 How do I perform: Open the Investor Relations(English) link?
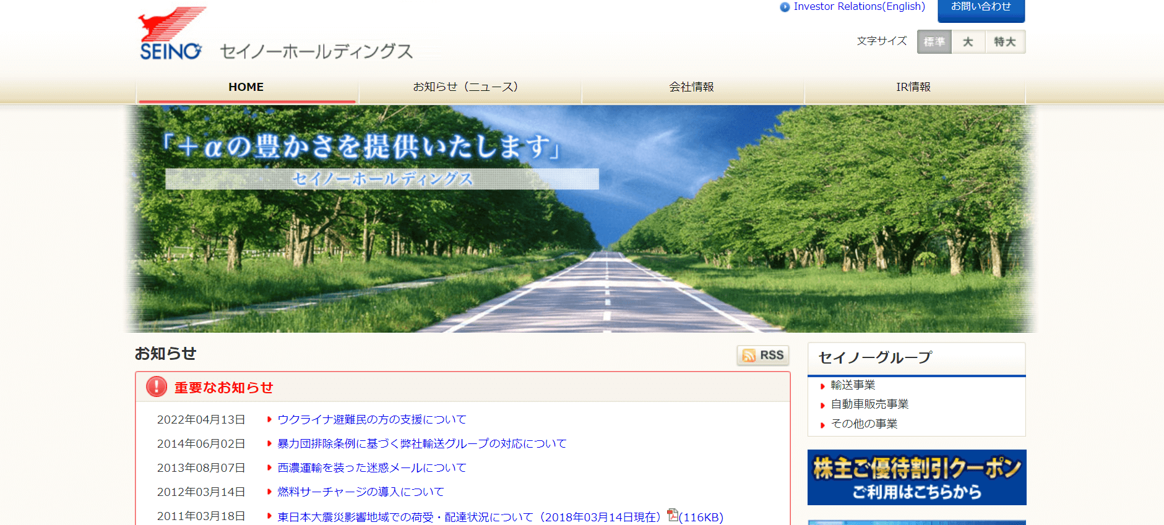click(x=859, y=6)
